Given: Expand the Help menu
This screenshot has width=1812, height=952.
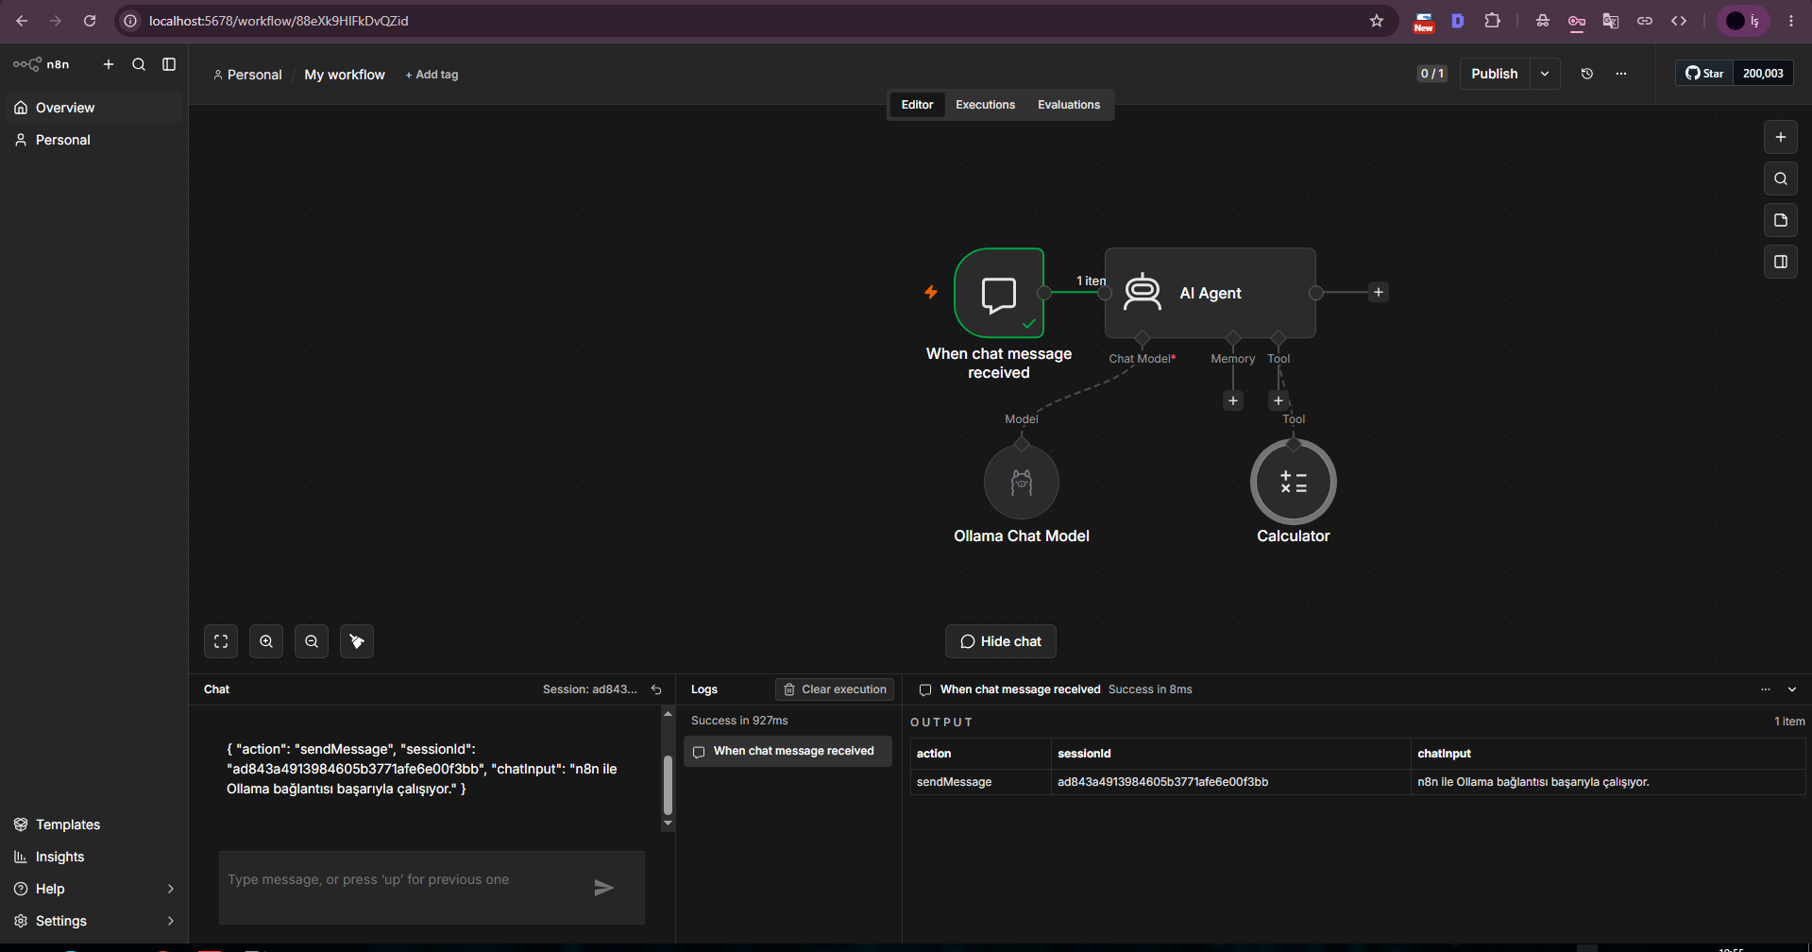Looking at the screenshot, I should click(x=93, y=889).
